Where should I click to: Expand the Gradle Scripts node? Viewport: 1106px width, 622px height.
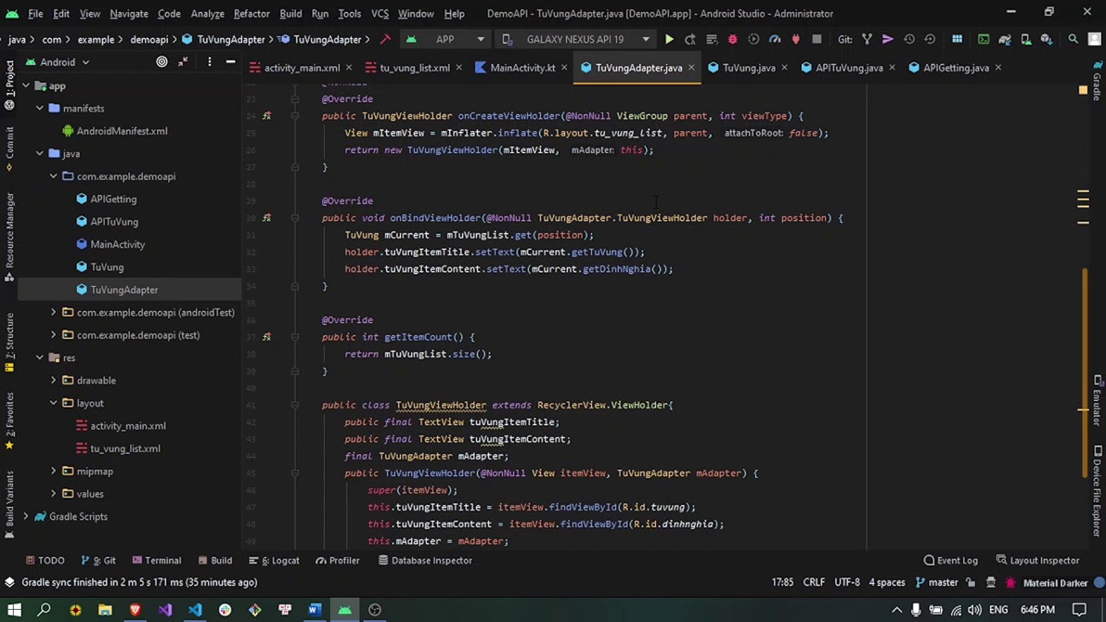(26, 517)
